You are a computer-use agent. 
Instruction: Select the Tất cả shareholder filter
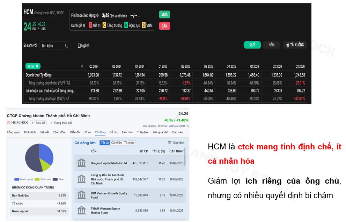[105, 143]
